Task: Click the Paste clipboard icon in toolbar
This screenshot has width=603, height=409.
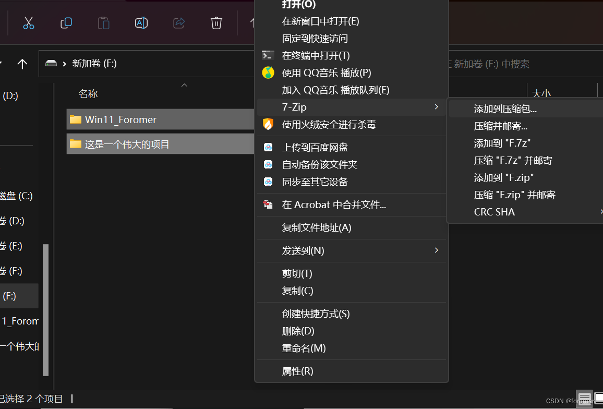Action: coord(103,23)
